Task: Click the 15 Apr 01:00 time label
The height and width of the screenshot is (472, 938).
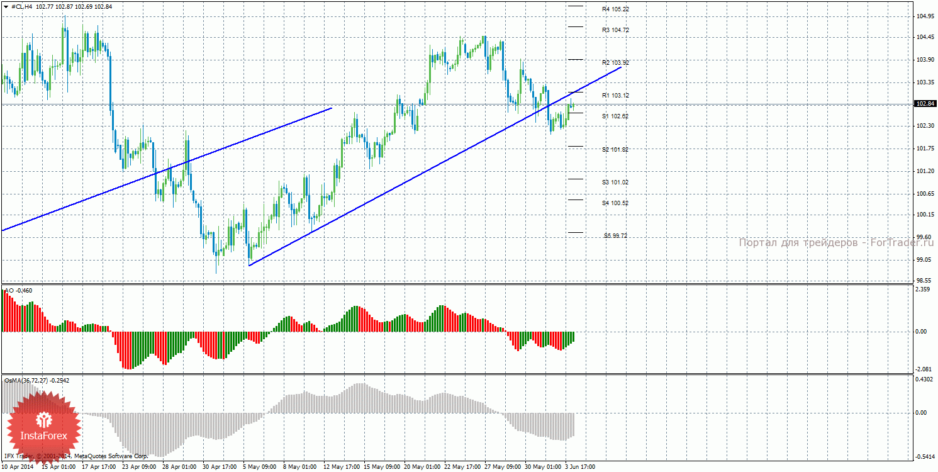Action: pos(59,467)
